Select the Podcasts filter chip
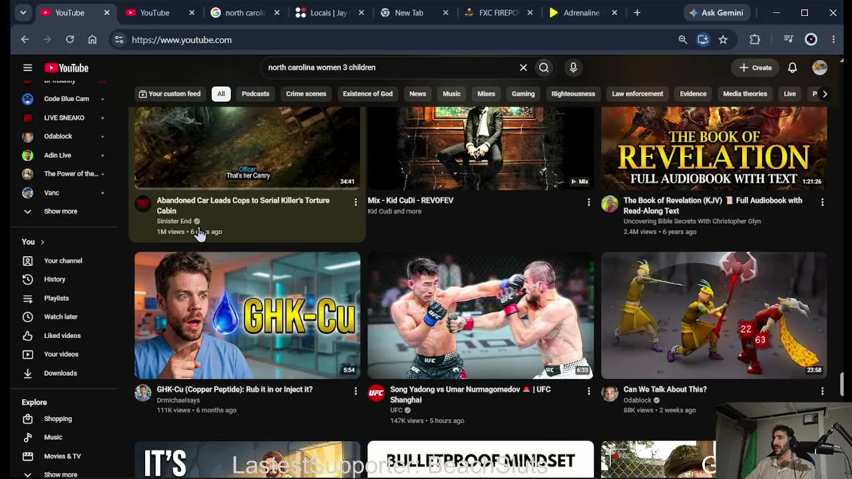Viewport: 852px width, 479px height. tap(256, 94)
